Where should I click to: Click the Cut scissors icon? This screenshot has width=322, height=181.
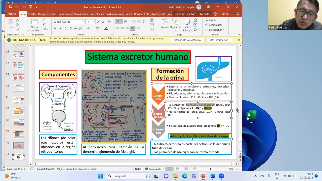[17, 20]
